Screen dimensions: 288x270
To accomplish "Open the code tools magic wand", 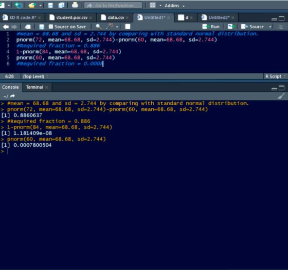I will click(110, 26).
